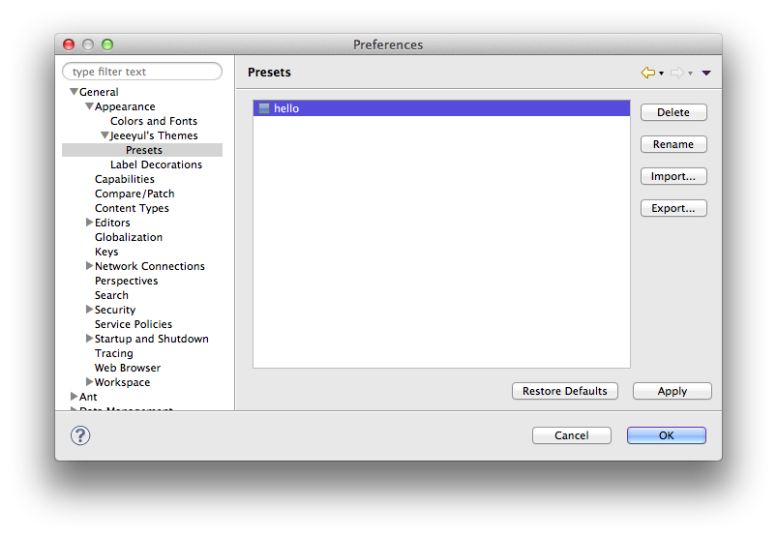
Task: Click the Rename button
Action: (673, 144)
